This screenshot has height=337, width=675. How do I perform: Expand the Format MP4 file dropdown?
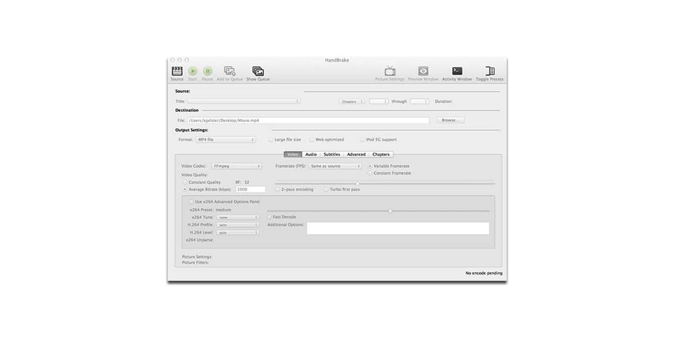point(226,139)
